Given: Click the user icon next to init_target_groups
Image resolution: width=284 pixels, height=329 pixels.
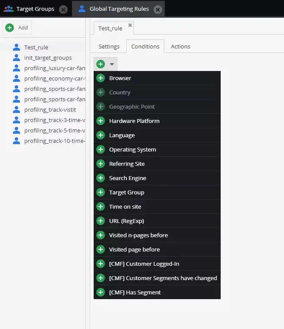Looking at the screenshot, I should point(16,58).
